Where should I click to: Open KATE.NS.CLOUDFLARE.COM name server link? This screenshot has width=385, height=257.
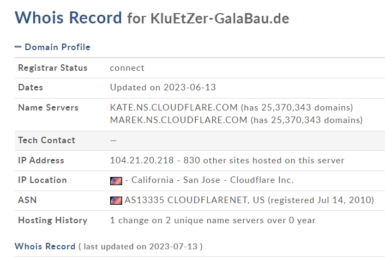point(174,107)
